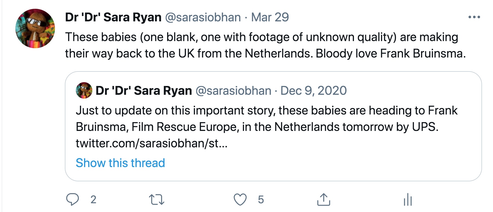Click the like count number 5

[261, 200]
